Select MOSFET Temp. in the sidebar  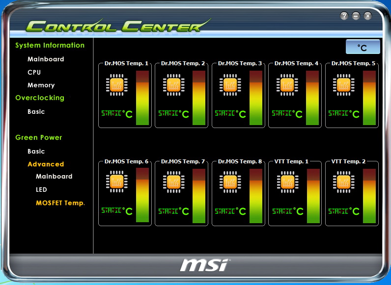pos(60,203)
